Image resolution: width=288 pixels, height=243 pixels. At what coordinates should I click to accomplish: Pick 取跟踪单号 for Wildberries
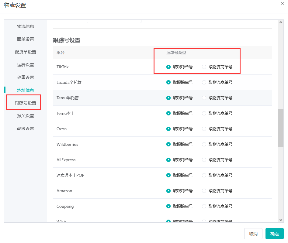168,144
